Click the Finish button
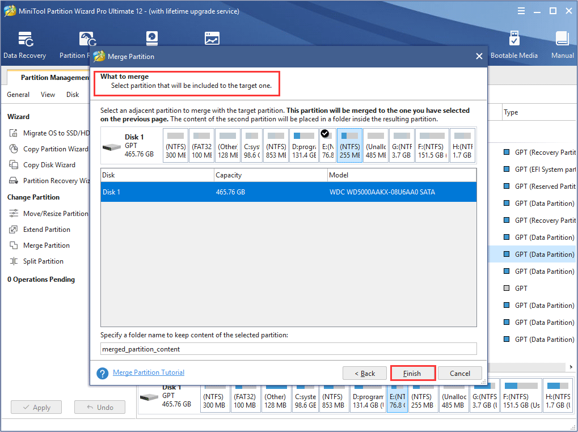Viewport: 578px width, 432px height. [412, 373]
